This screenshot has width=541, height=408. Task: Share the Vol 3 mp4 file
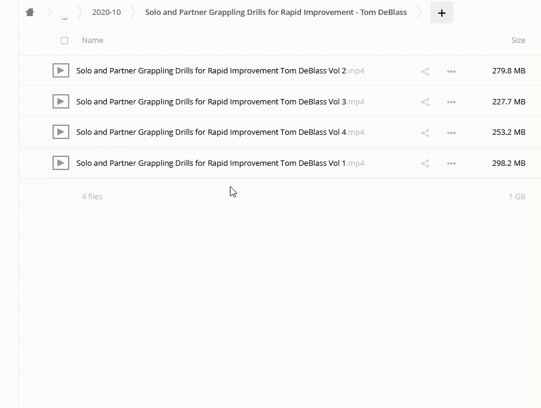coord(425,102)
